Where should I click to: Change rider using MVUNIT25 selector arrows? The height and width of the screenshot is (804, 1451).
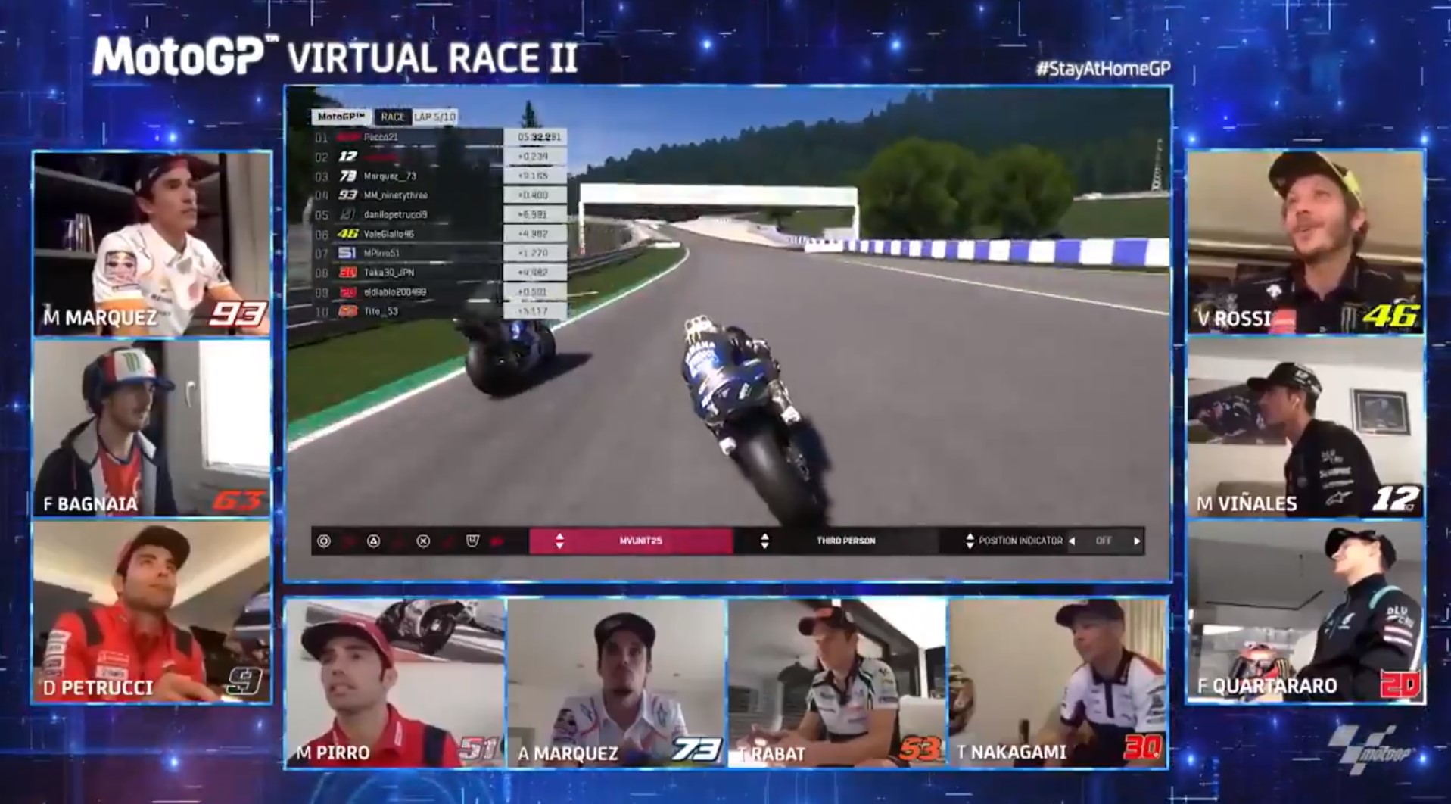559,541
